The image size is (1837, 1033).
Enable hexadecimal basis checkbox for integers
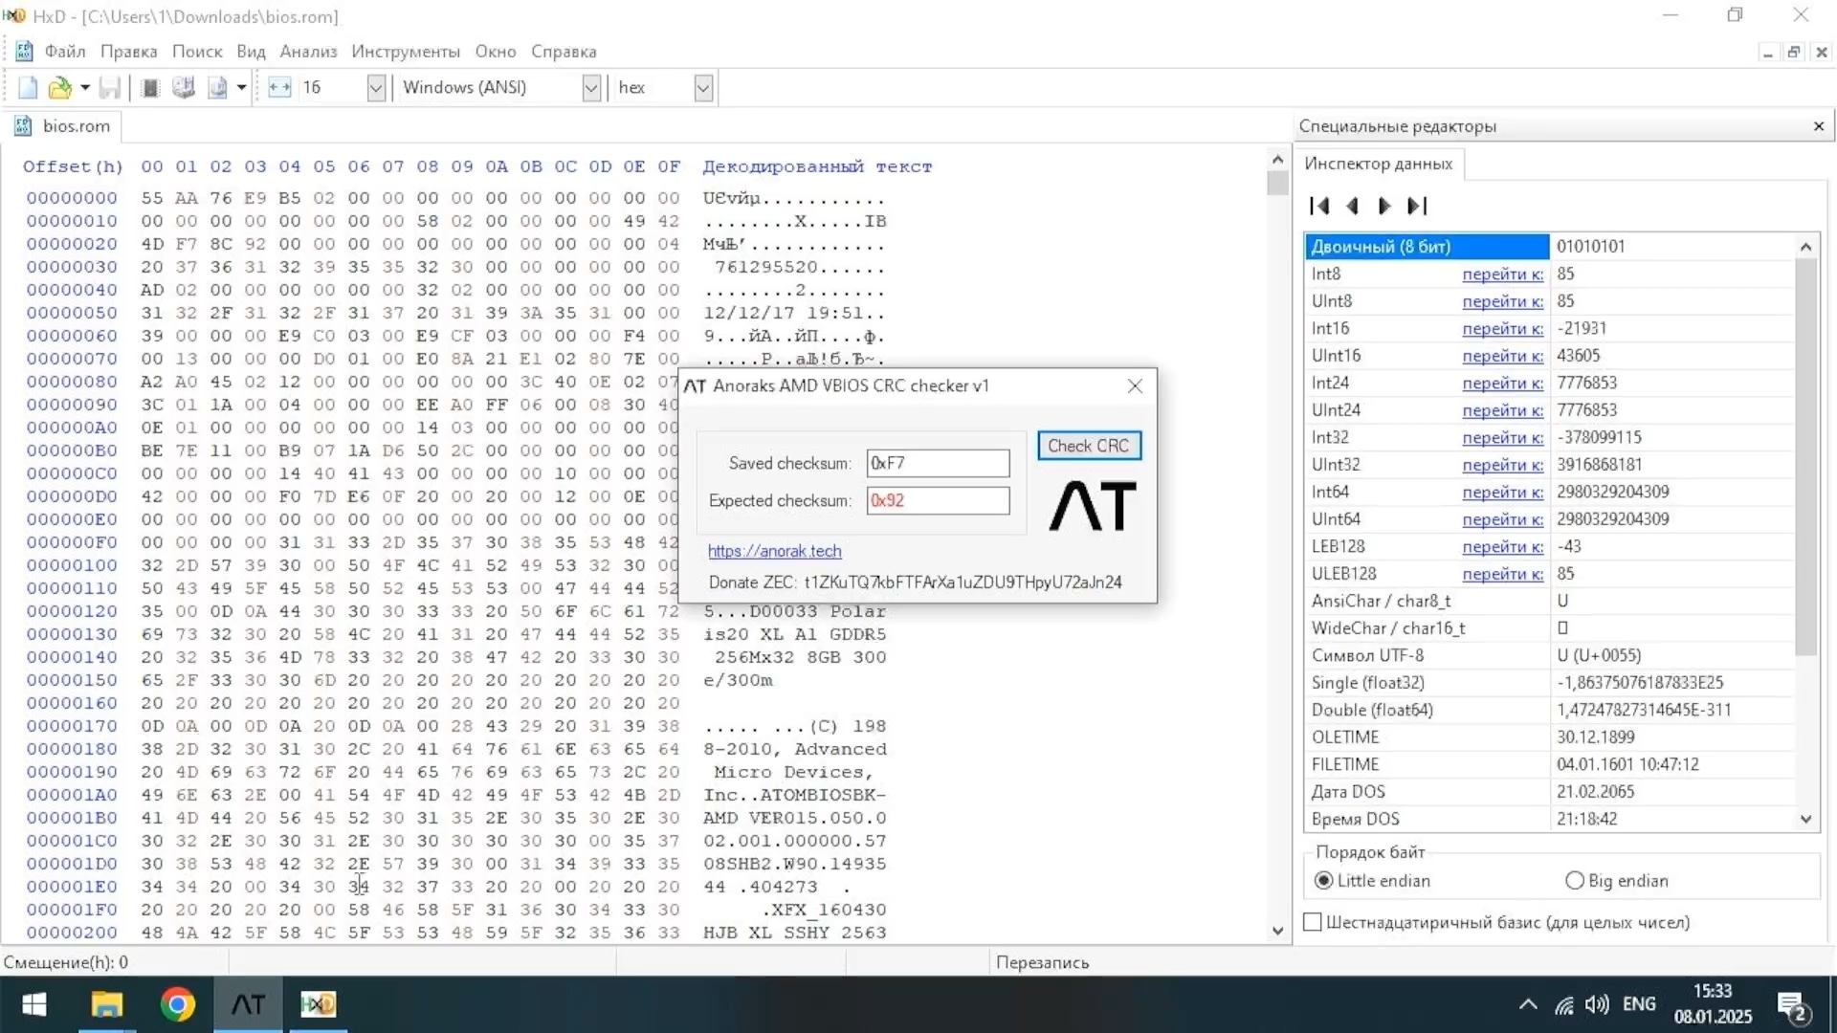point(1313,922)
